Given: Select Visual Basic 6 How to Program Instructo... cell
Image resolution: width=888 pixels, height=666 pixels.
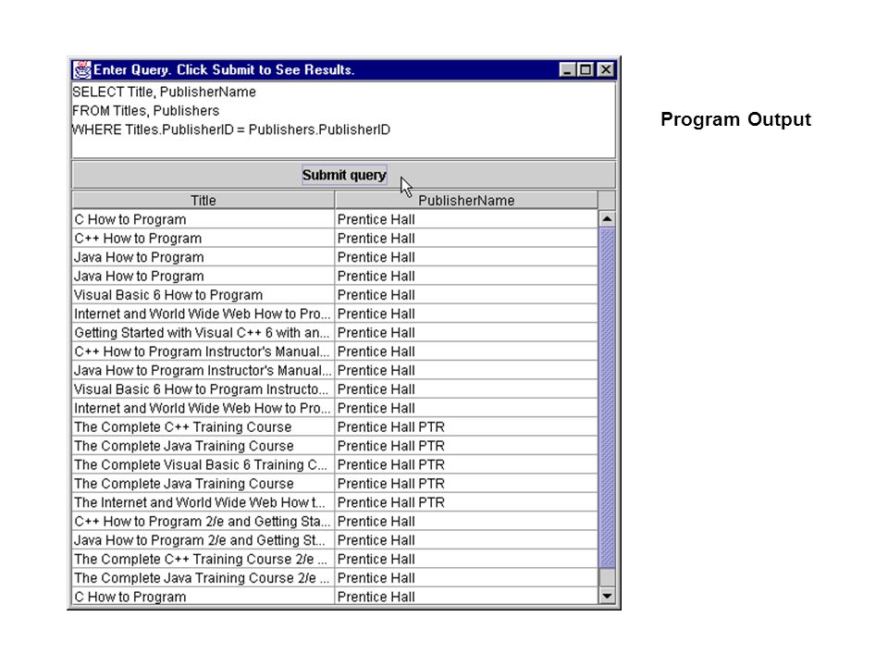Looking at the screenshot, I should (203, 389).
